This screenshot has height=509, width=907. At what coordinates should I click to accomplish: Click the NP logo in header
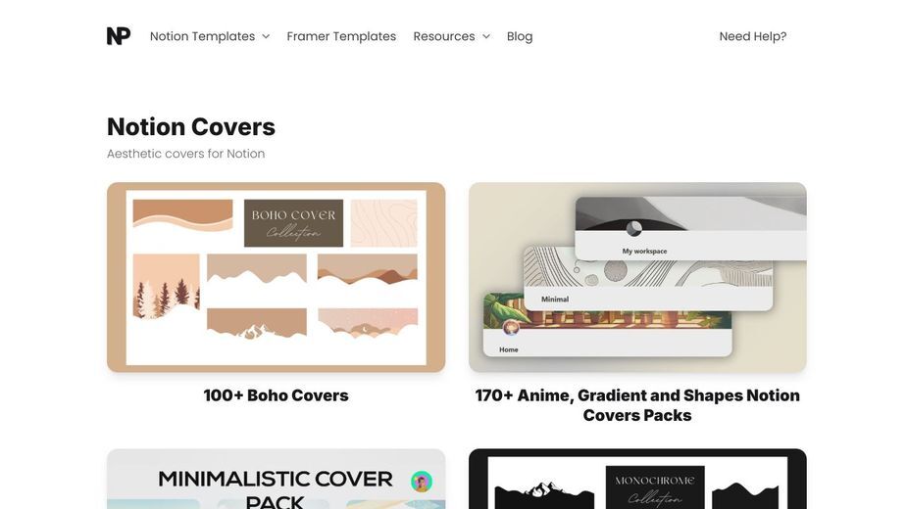pyautogui.click(x=119, y=36)
